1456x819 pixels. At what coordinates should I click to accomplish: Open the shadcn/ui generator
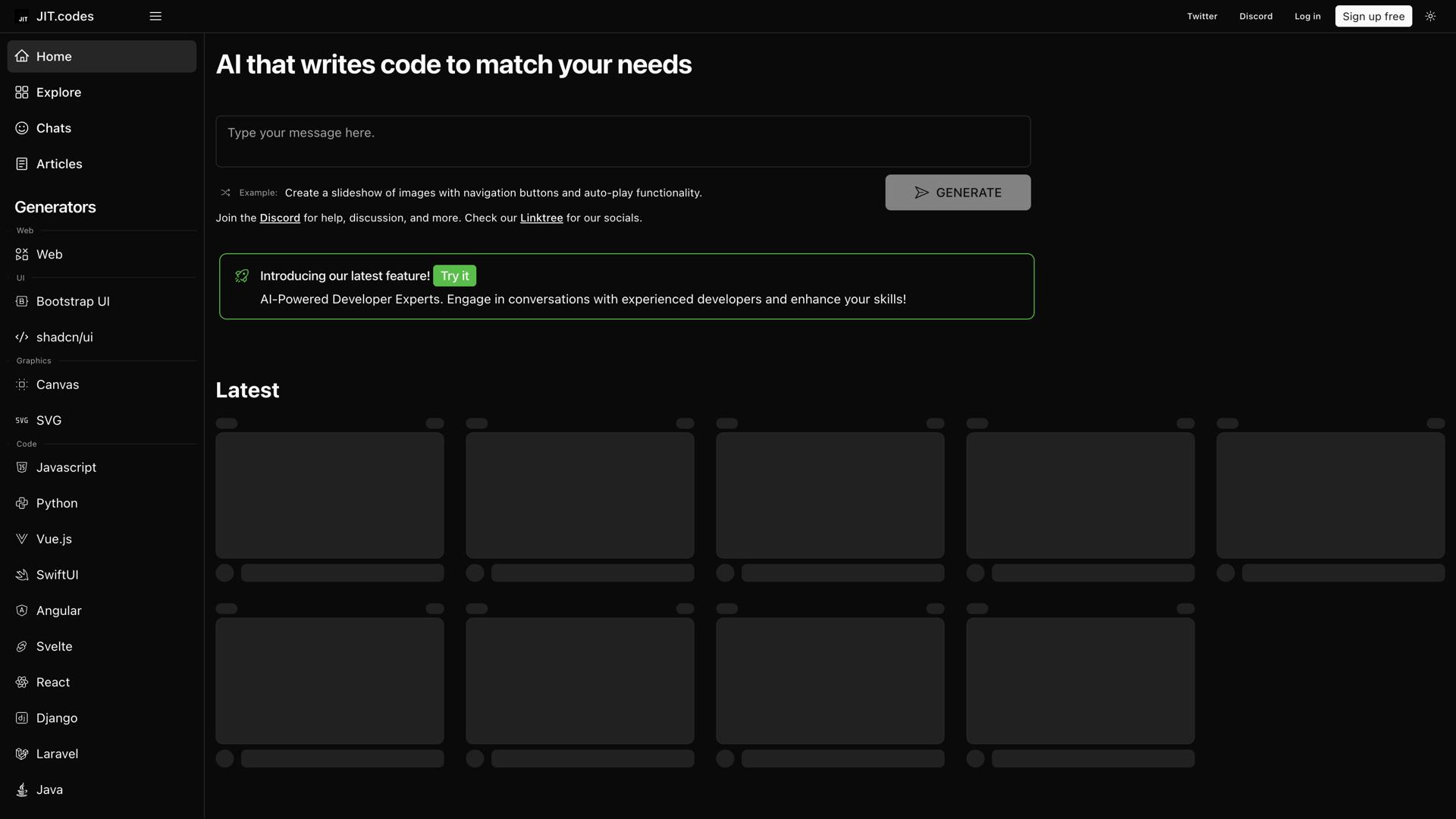point(64,337)
